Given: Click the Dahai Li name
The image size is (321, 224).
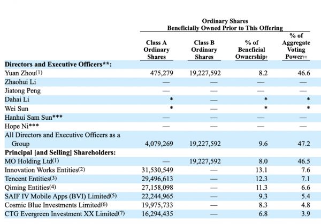Looking at the screenshot, I should (18, 99).
